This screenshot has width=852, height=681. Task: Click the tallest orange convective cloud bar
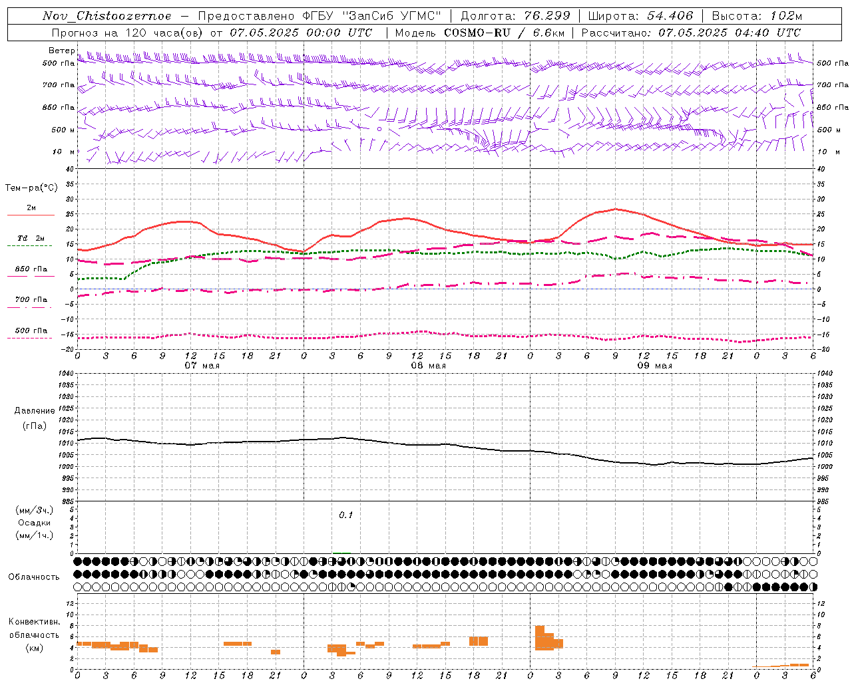pyautogui.click(x=539, y=638)
